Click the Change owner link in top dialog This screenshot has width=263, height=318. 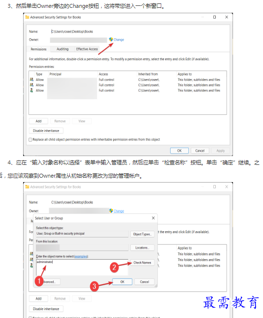coord(118,40)
